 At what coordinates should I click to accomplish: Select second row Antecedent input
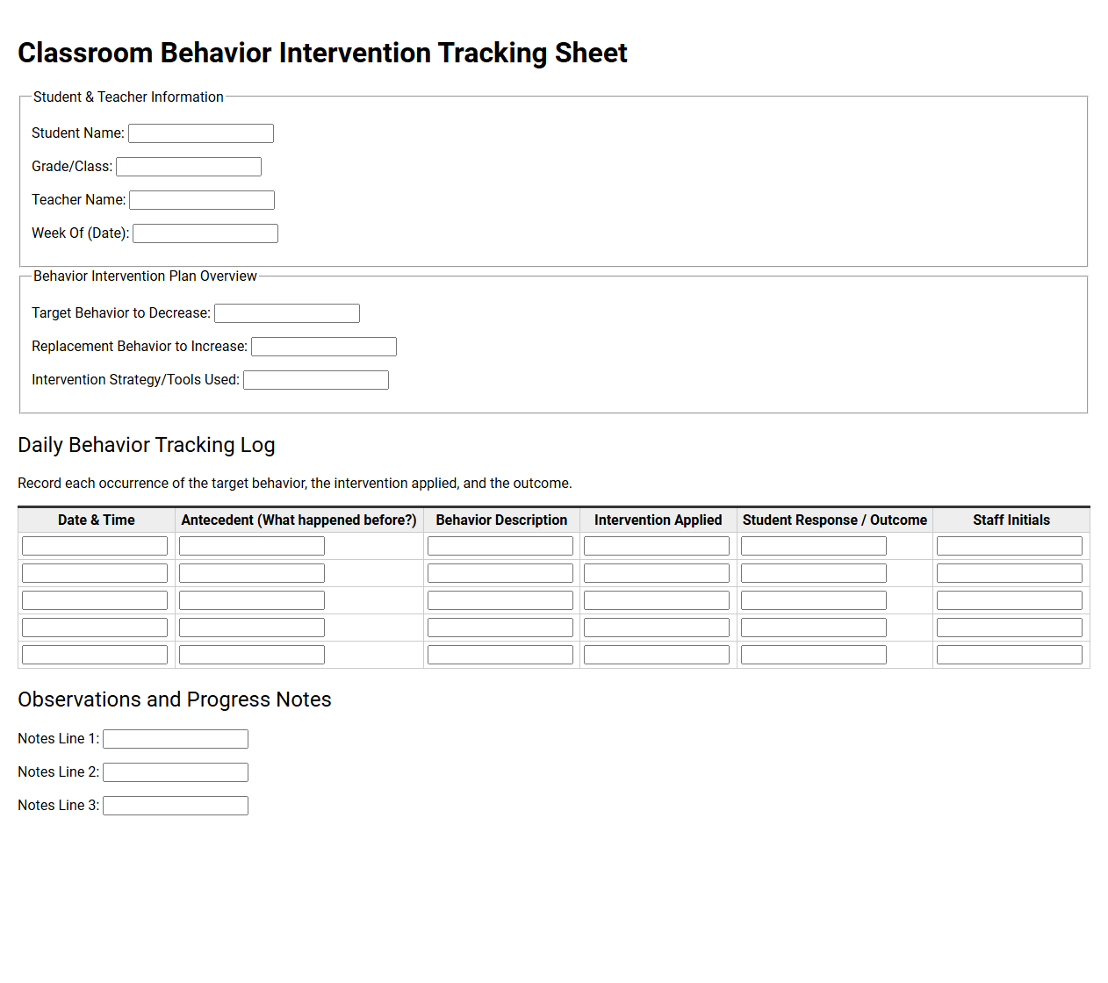[252, 573]
